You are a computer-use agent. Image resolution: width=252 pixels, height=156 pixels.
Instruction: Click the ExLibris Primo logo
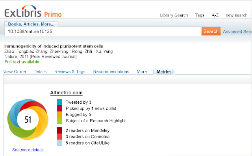(x=33, y=11)
